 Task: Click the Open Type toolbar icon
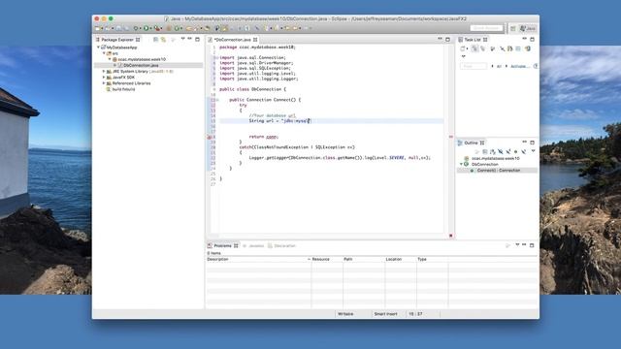tap(189, 28)
